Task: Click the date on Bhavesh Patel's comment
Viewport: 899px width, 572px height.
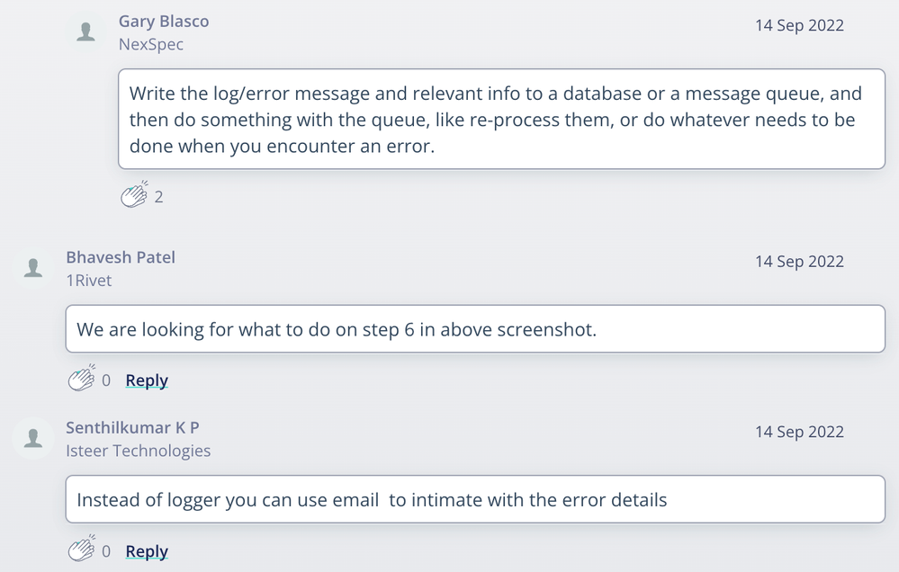Action: point(799,262)
